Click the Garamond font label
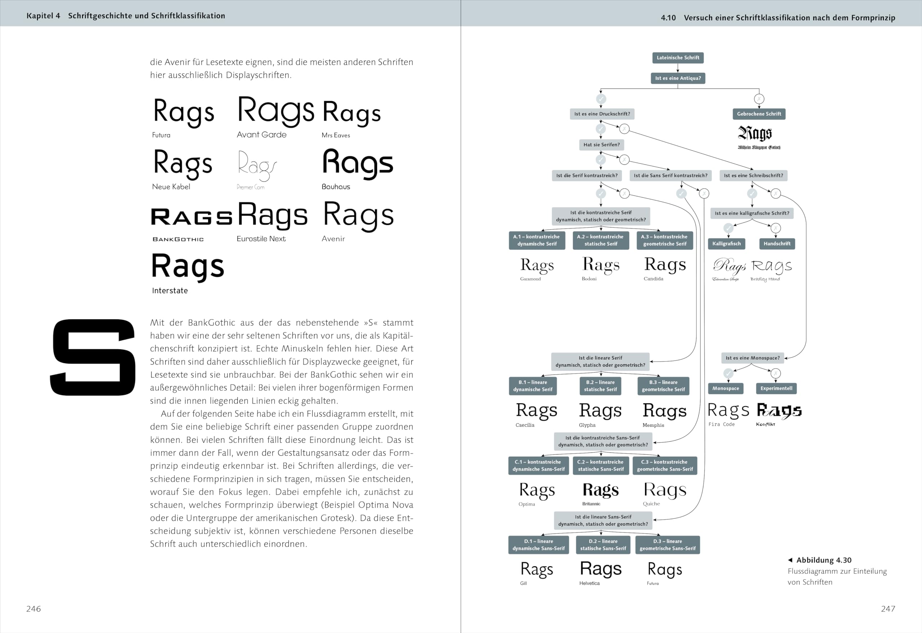 point(530,279)
